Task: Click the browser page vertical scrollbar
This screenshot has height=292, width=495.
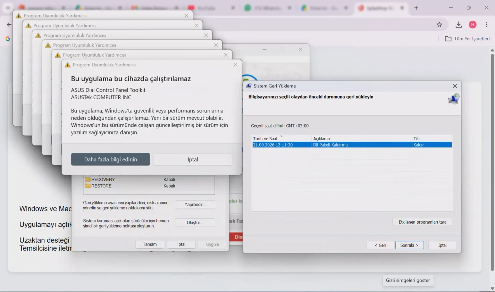Action: coord(492,162)
